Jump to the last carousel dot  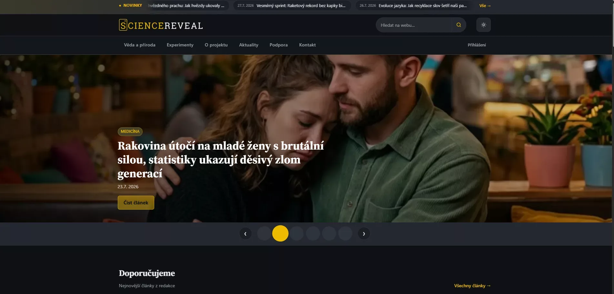pyautogui.click(x=345, y=233)
